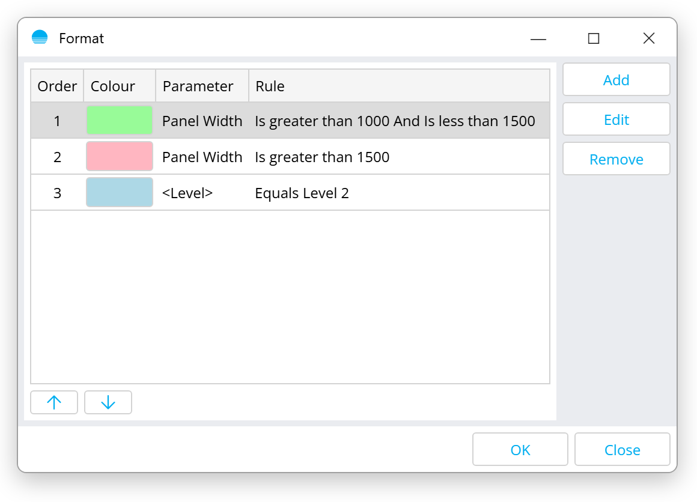The image size is (697, 502).
Task: Click the blue app icon in title bar
Action: [40, 38]
